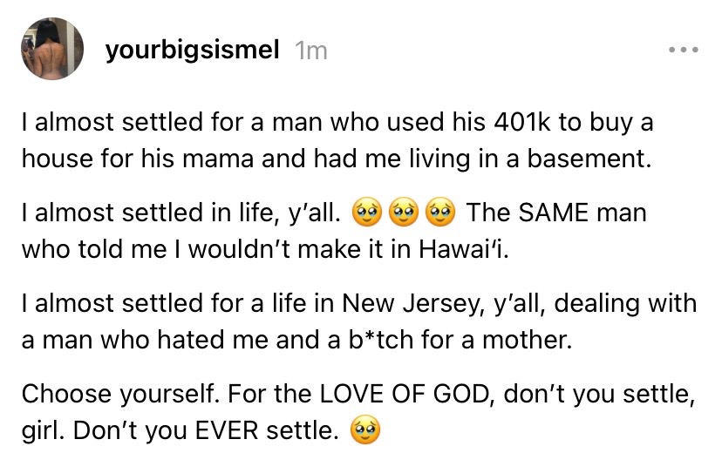Click the line starting who told me
Viewport: 722px width, 453px height.
pos(265,249)
